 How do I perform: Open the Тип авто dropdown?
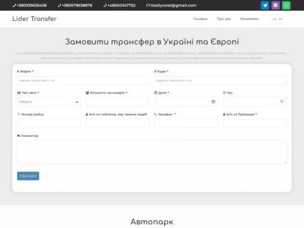click(49, 102)
